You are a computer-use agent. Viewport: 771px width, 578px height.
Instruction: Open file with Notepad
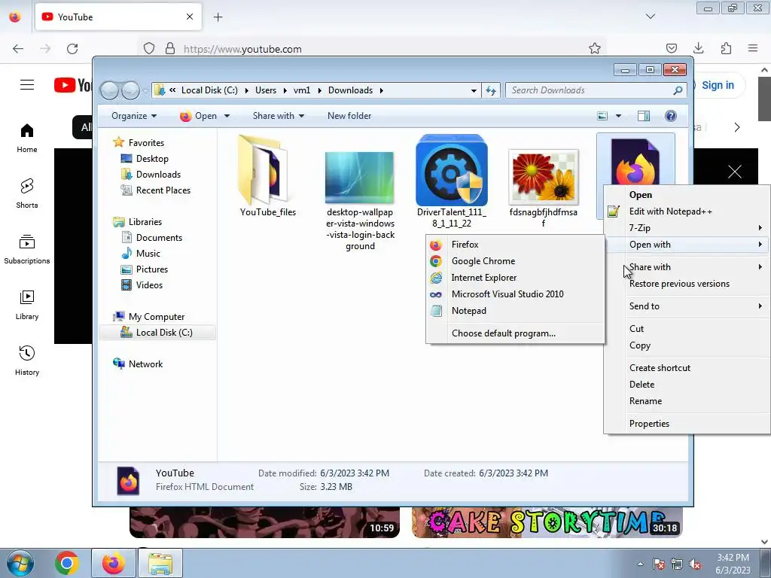click(x=515, y=311)
